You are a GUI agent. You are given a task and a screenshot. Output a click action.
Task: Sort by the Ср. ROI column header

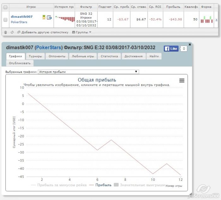155,7
